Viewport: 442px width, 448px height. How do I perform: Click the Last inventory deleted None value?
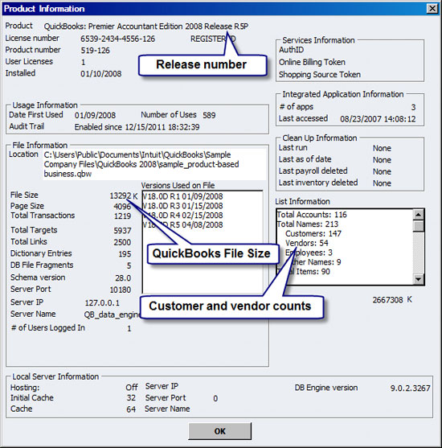[x=382, y=183]
